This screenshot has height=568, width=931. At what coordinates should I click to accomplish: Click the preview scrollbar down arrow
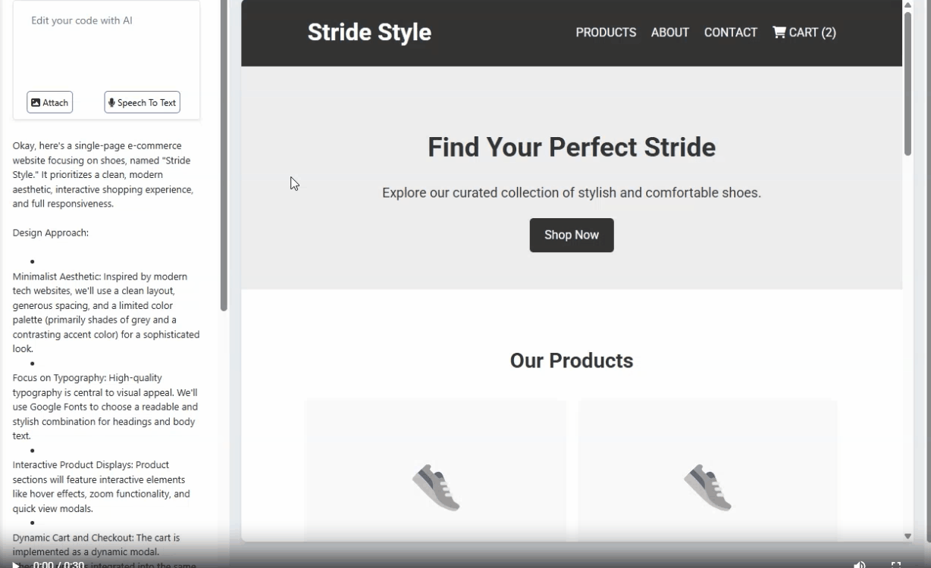(907, 535)
